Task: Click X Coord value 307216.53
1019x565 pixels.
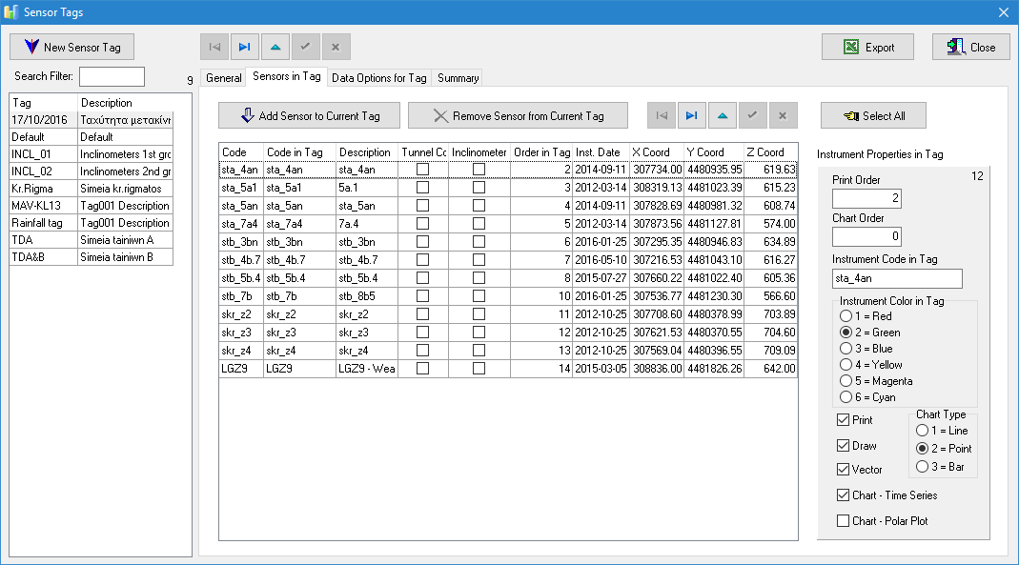Action: tap(657, 260)
